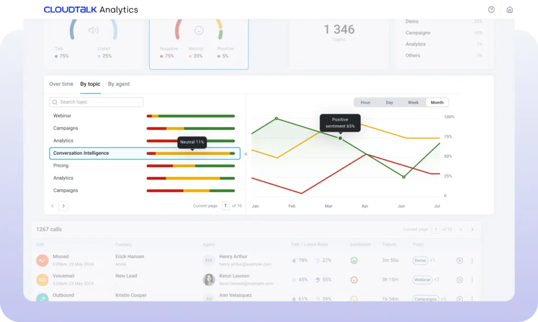Screen dimensions: 538x322
Task: Click the home icon in header
Action: pyautogui.click(x=509, y=9)
